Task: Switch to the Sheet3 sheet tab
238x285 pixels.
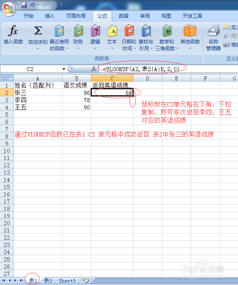Action: (67, 281)
